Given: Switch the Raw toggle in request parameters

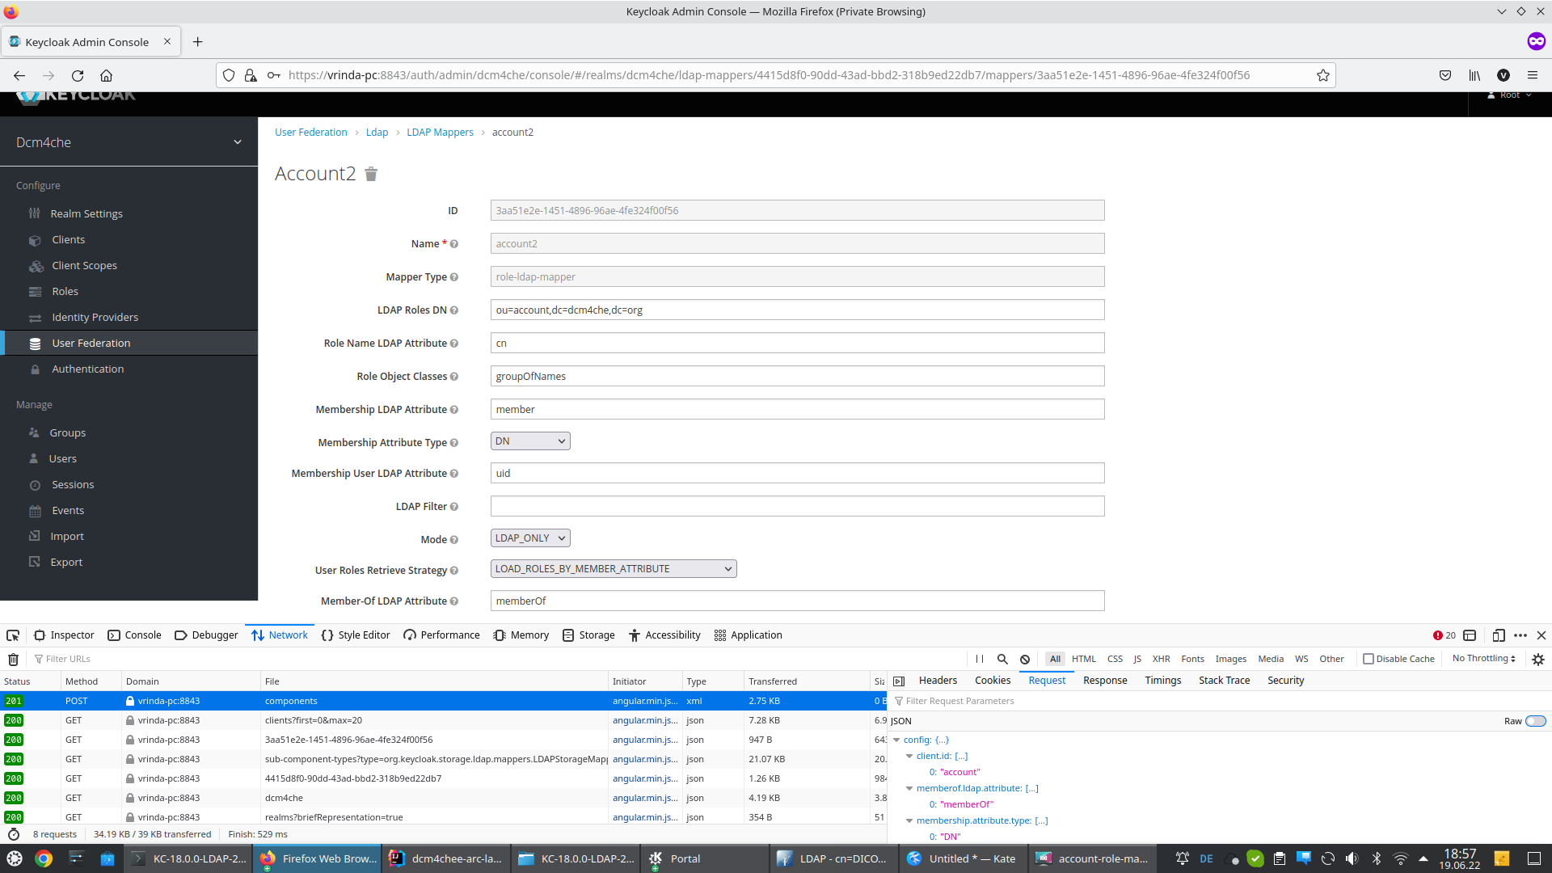Looking at the screenshot, I should pos(1534,721).
